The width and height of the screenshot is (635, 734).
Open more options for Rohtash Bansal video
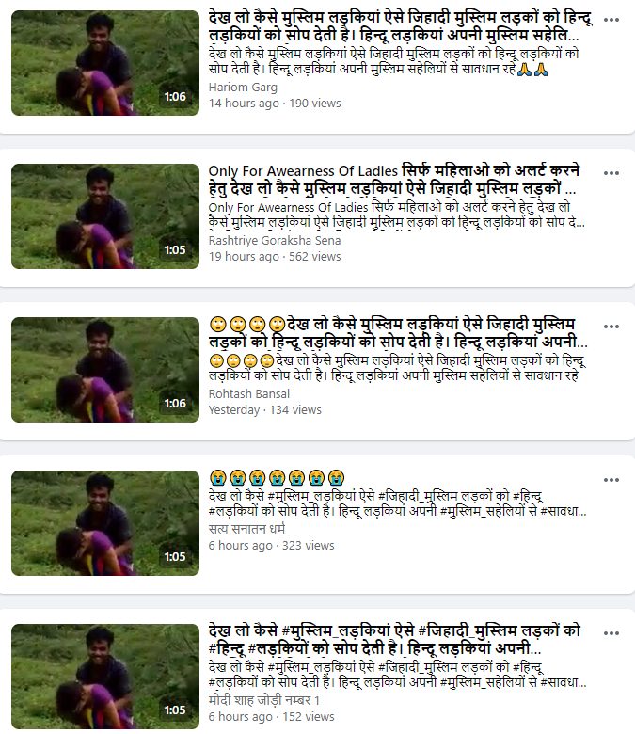[611, 327]
